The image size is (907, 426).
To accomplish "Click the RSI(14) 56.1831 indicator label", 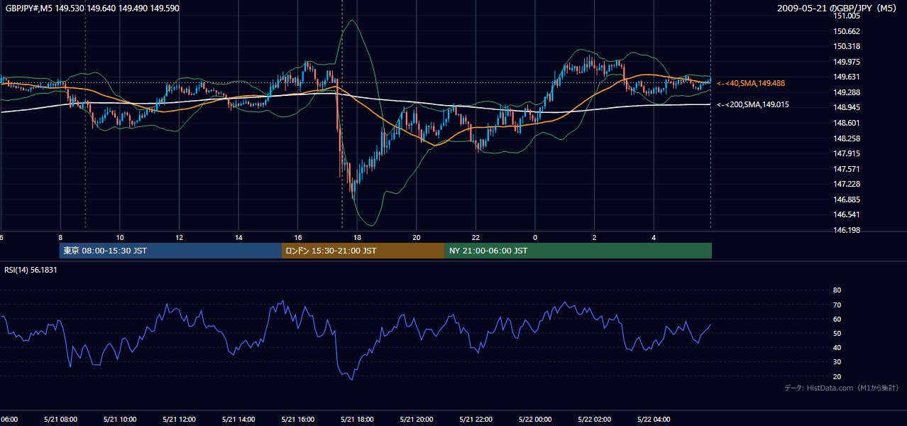I will (31, 270).
